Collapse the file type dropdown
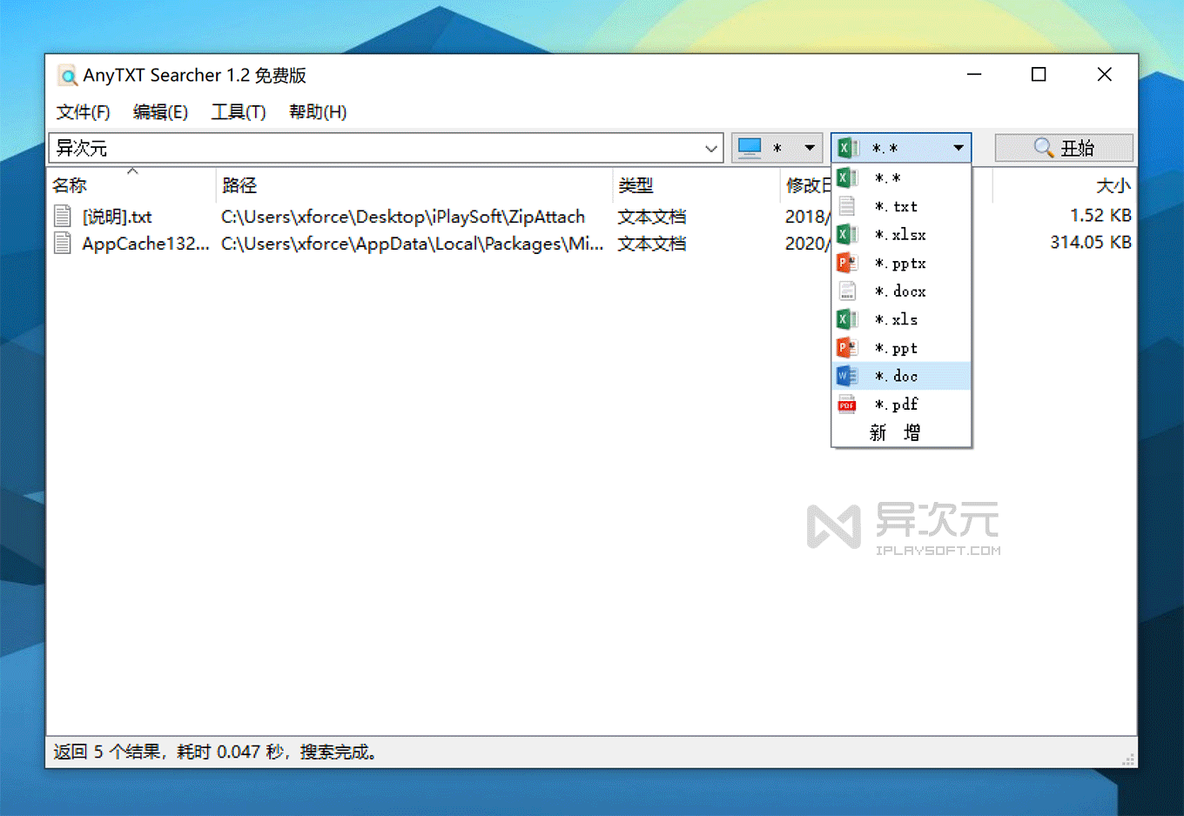The height and width of the screenshot is (816, 1184). tap(959, 147)
